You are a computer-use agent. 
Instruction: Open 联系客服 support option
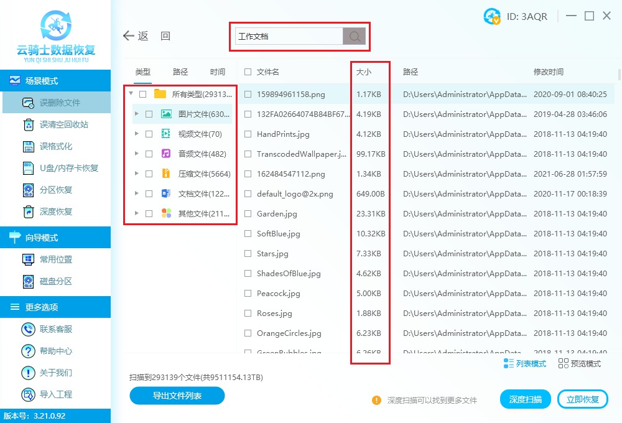coord(56,329)
